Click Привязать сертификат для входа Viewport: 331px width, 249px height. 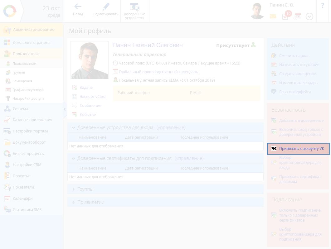300,179
